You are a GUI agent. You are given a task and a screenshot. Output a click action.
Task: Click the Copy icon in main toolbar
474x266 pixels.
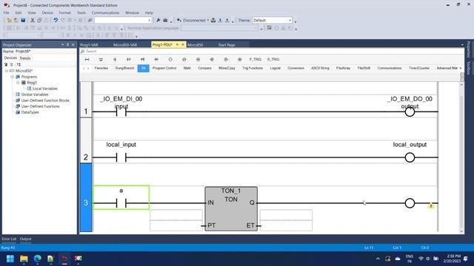[39, 20]
